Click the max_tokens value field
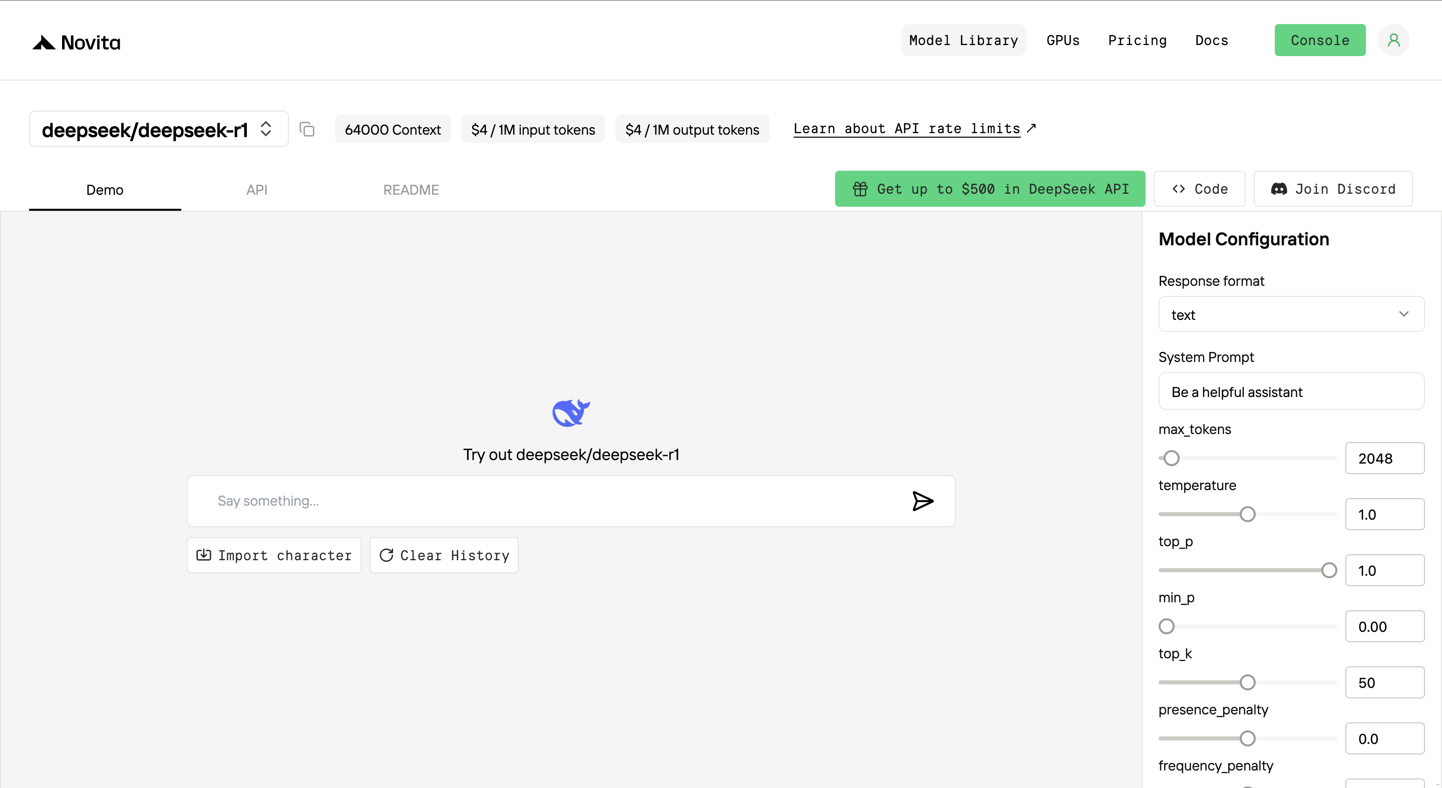1442x788 pixels. coord(1384,459)
